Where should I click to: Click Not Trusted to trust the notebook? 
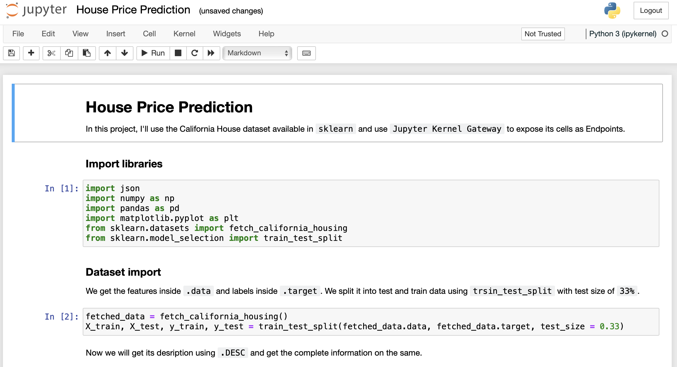[x=543, y=34]
